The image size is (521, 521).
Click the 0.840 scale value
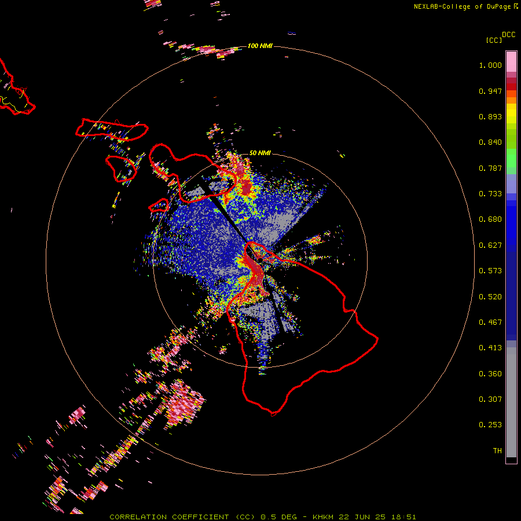click(490, 142)
